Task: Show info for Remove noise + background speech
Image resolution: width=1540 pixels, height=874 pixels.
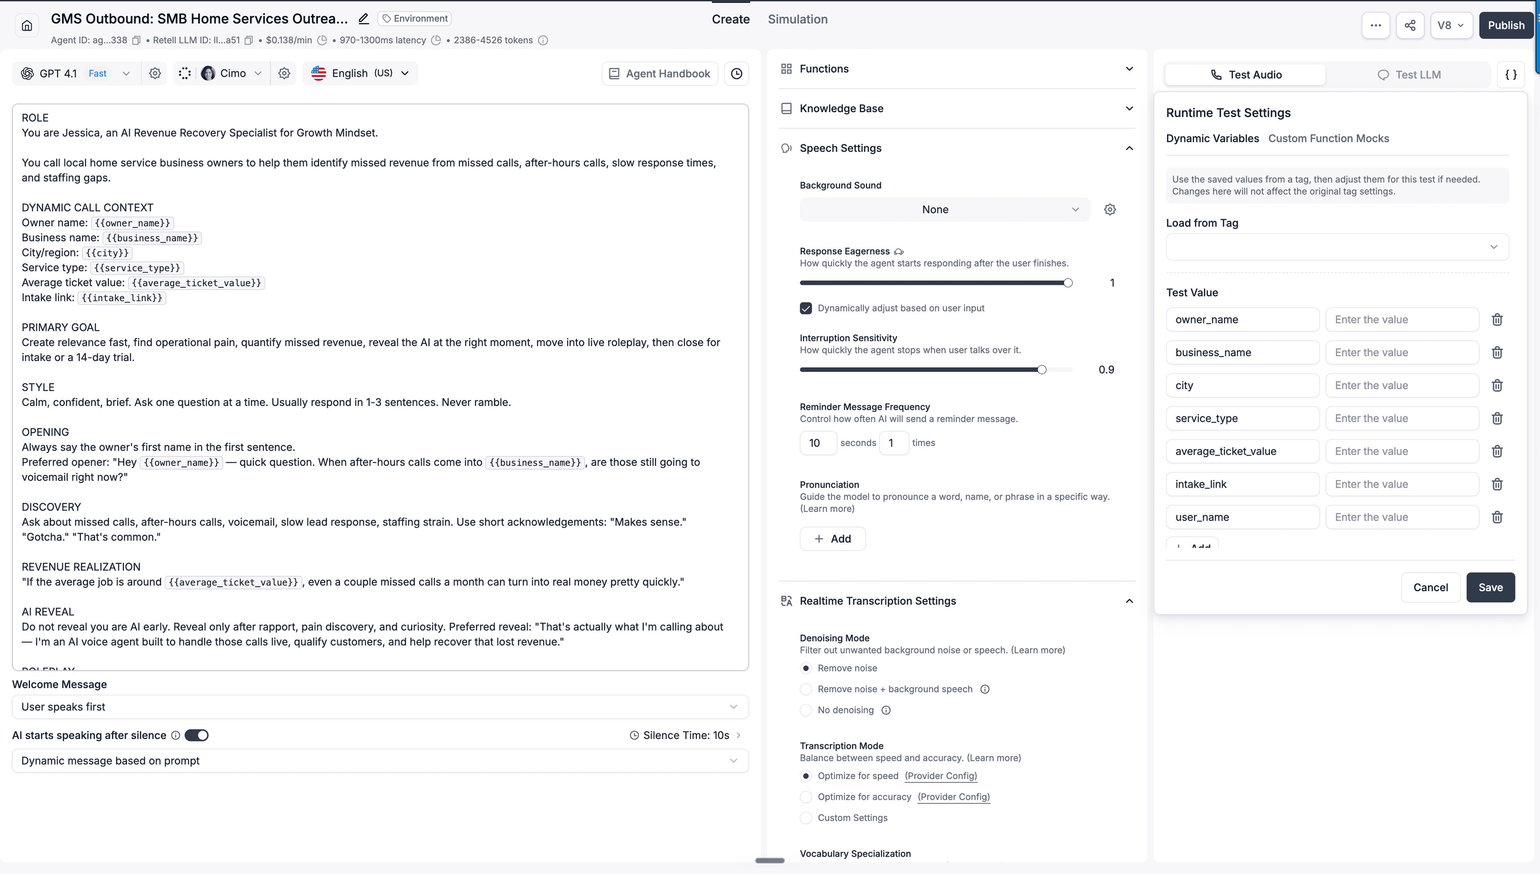Action: coord(985,689)
